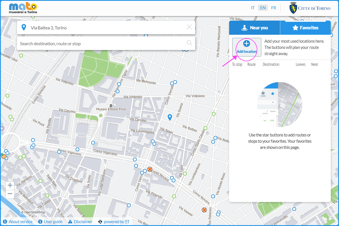Select the EN language option
Image resolution: width=339 pixels, height=226 pixels.
[263, 8]
